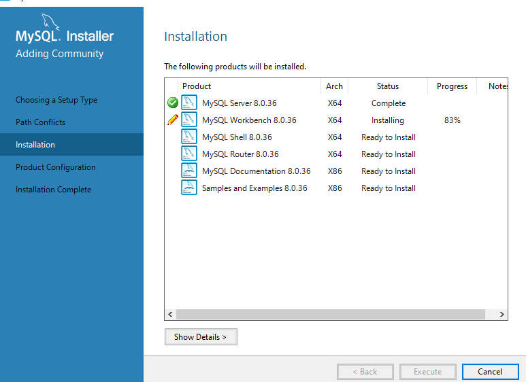Image resolution: width=526 pixels, height=382 pixels.
Task: Cancel the installation
Action: [490, 372]
